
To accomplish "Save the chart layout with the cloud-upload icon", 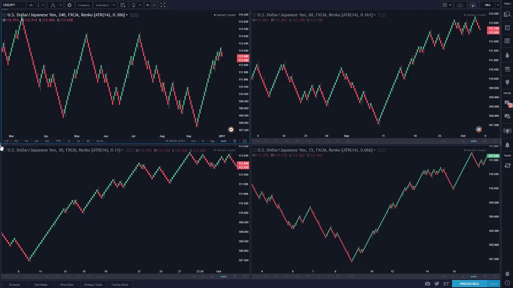I will (473, 5).
